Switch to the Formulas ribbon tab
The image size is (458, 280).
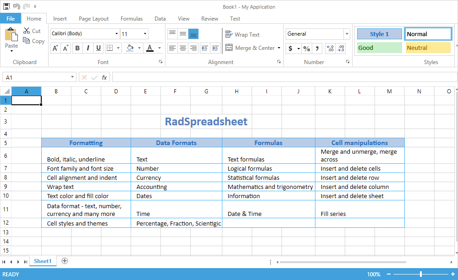132,19
